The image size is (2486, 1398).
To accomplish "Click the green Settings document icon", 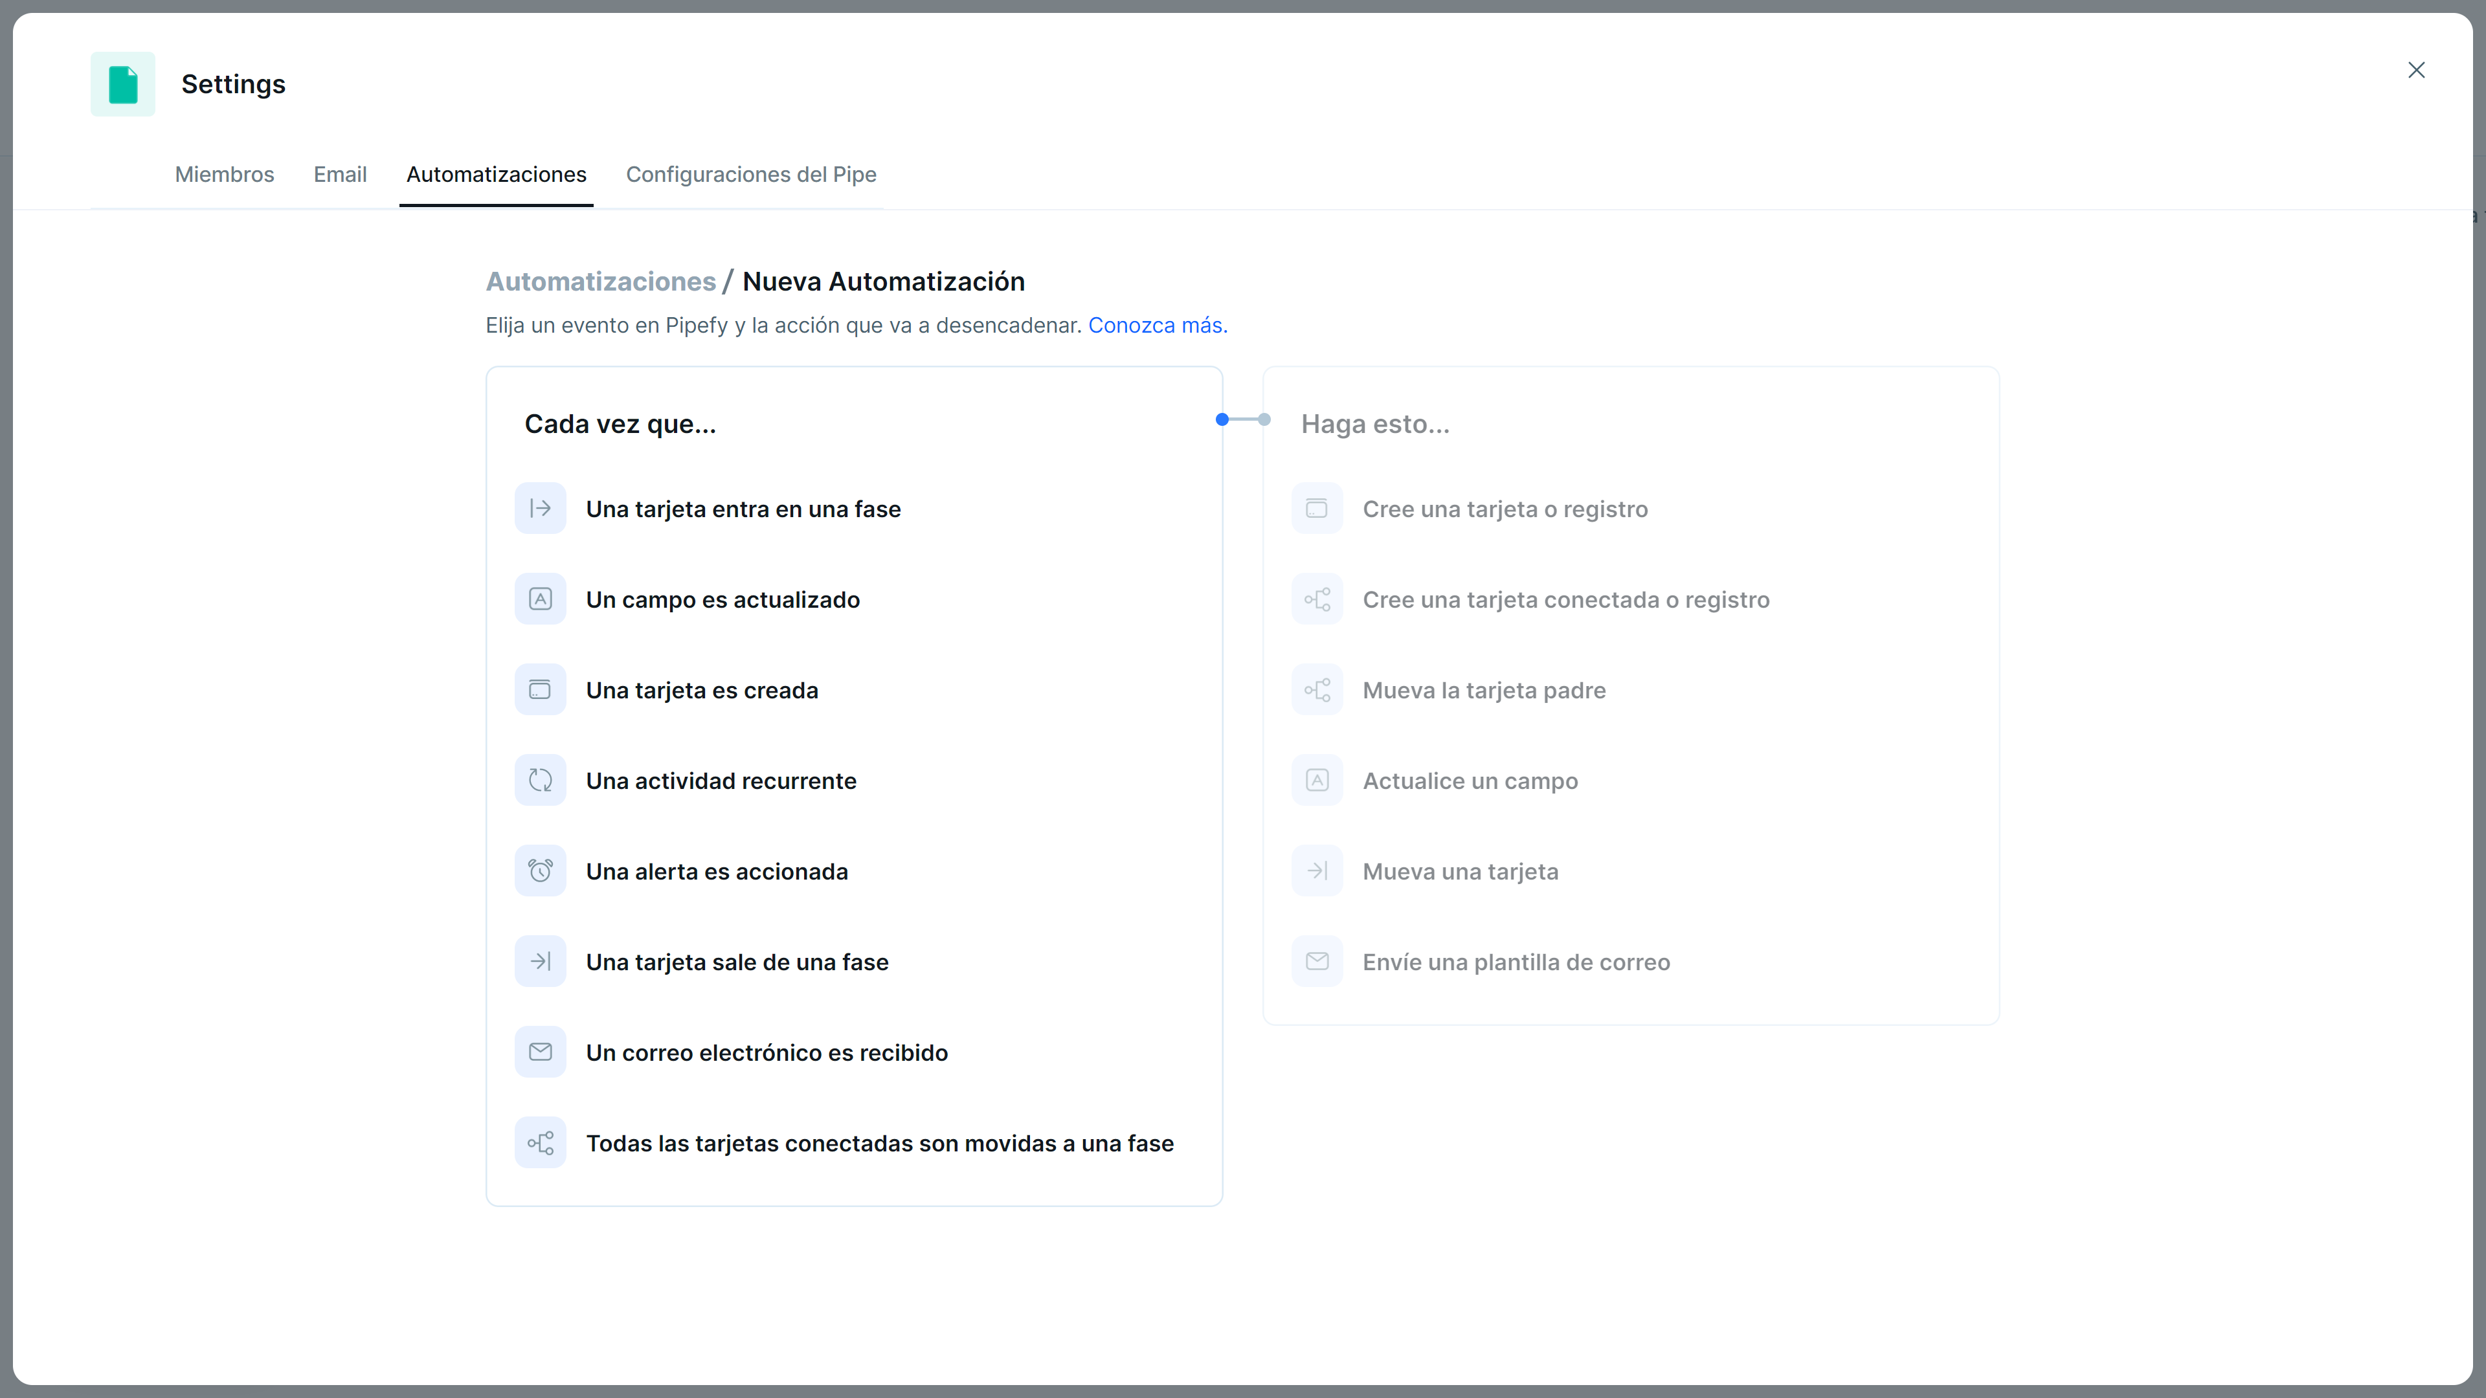I will coord(122,84).
